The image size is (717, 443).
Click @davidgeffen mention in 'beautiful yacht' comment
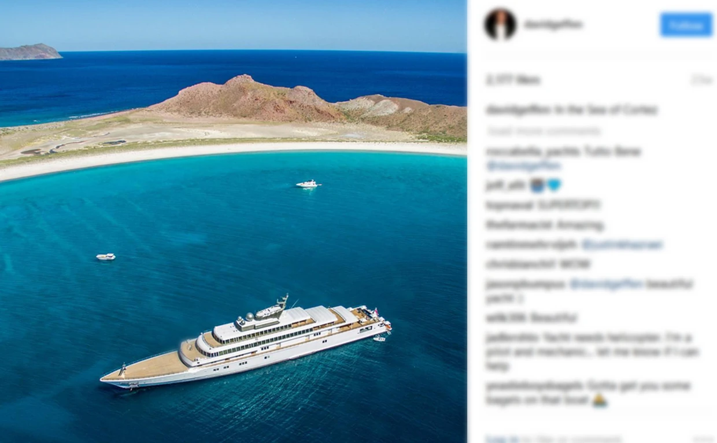coord(607,284)
